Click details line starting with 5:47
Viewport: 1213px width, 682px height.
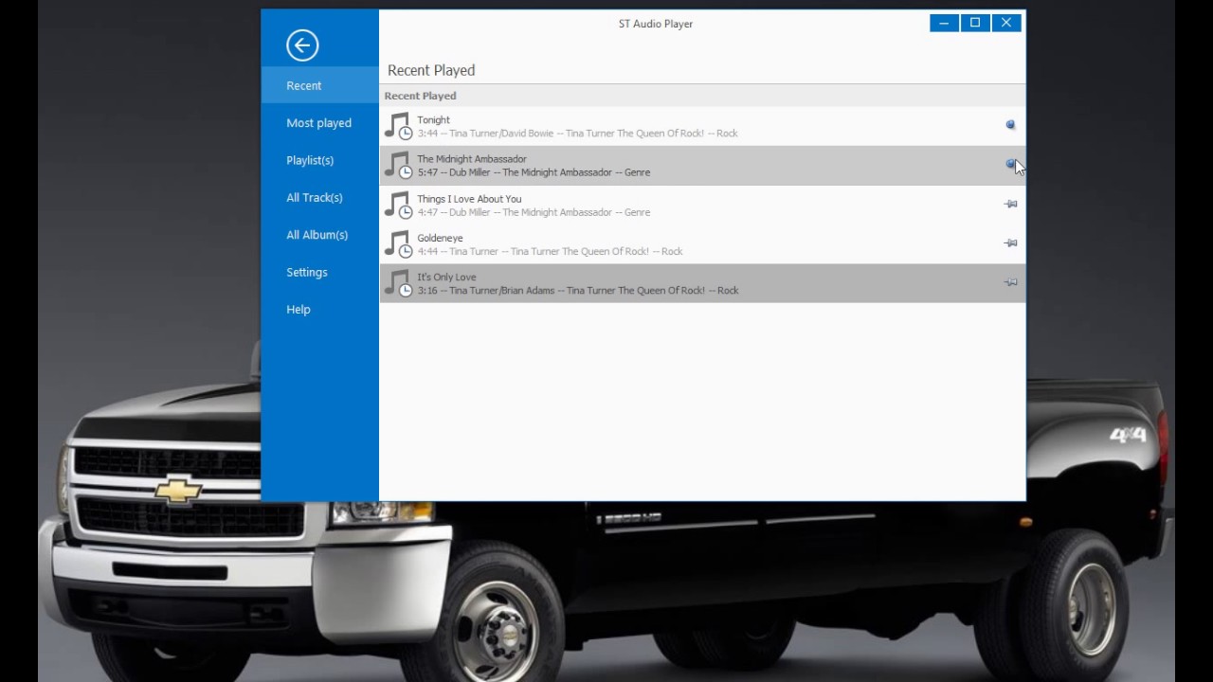(x=534, y=172)
